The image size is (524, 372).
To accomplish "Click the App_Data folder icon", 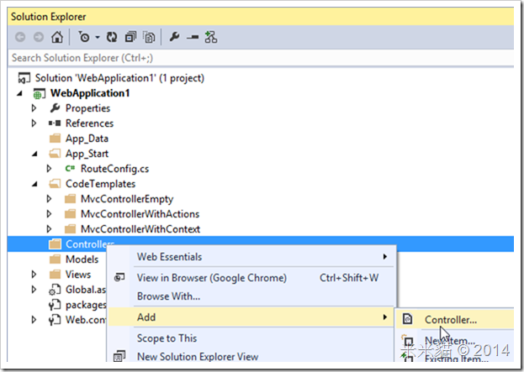I will (55, 138).
